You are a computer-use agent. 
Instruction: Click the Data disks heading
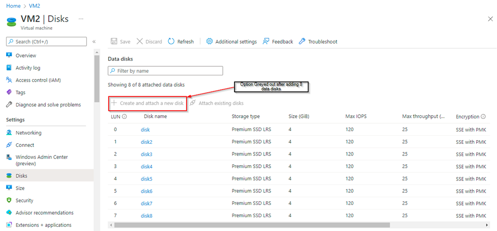tap(120, 59)
